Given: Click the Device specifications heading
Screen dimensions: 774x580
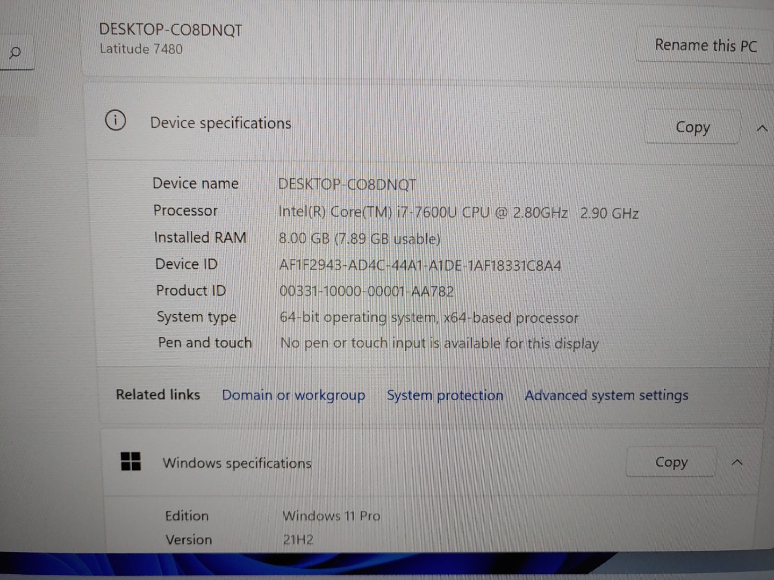Looking at the screenshot, I should tap(220, 123).
